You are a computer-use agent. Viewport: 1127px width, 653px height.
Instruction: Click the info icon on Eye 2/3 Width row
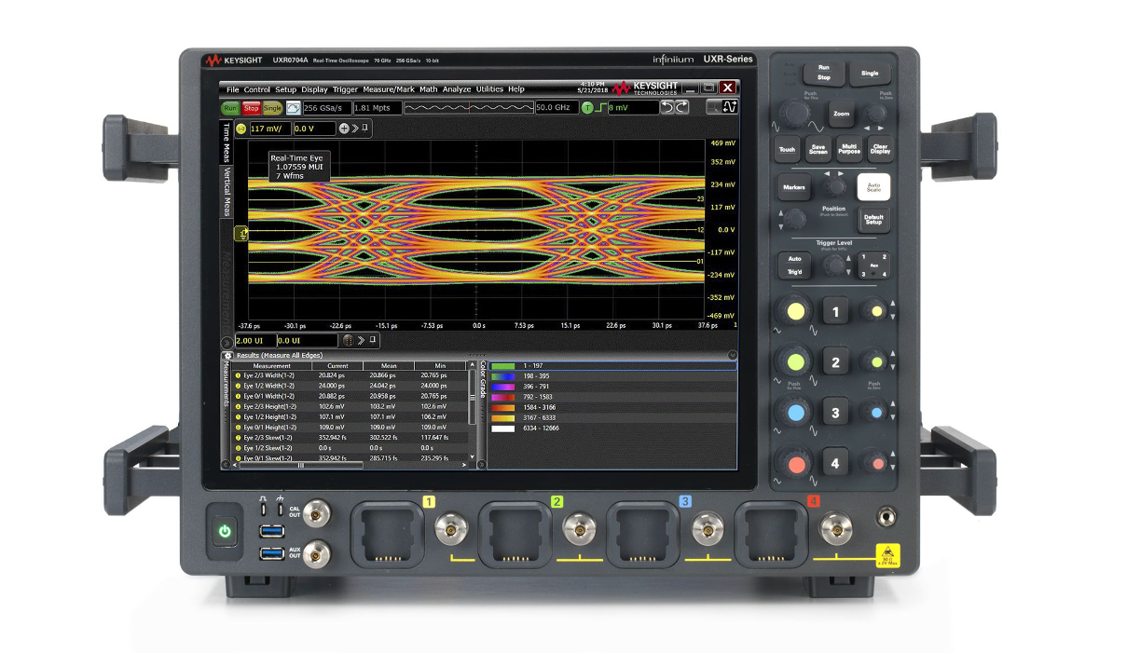[x=237, y=374]
